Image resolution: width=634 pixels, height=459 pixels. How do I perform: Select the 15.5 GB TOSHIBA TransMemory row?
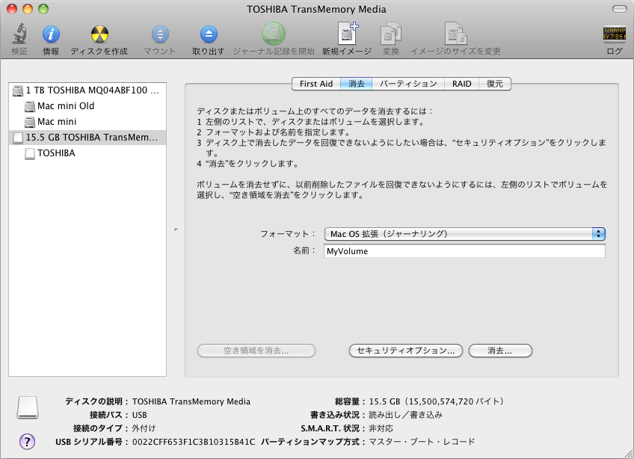click(x=87, y=138)
